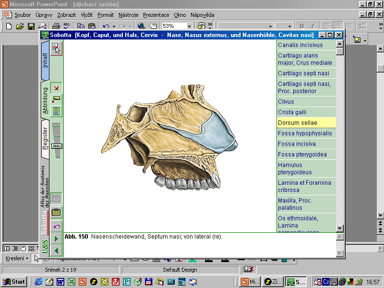Open the Soubor menu
Image resolution: width=384 pixels, height=288 pixels.
tap(23, 15)
